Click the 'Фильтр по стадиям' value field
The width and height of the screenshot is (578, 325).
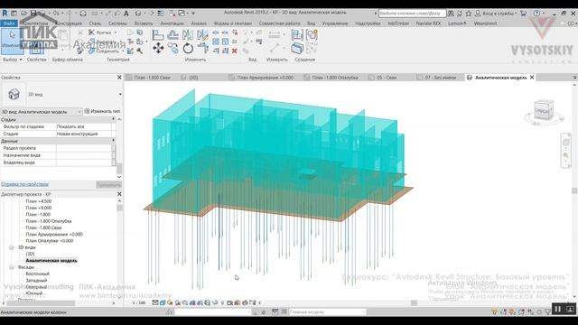tap(84, 126)
